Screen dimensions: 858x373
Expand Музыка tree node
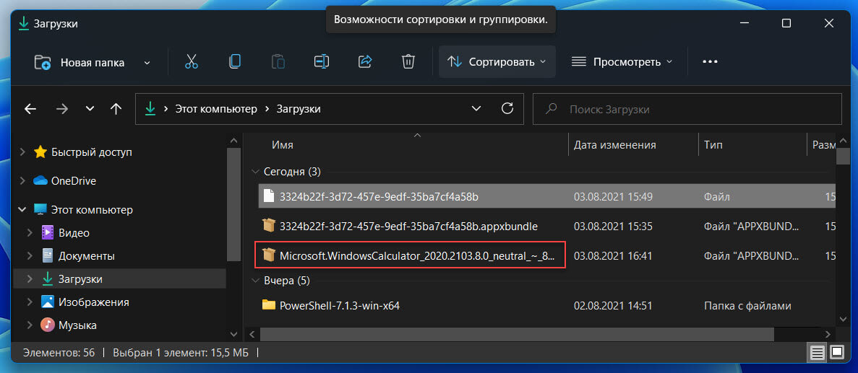[x=30, y=325]
